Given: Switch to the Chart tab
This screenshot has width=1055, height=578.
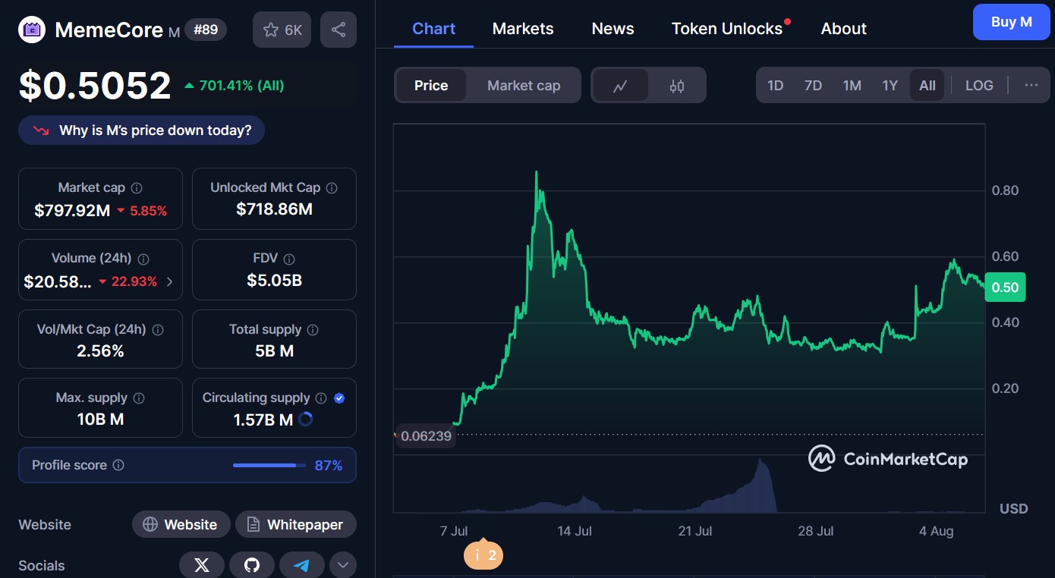Looking at the screenshot, I should [x=433, y=29].
